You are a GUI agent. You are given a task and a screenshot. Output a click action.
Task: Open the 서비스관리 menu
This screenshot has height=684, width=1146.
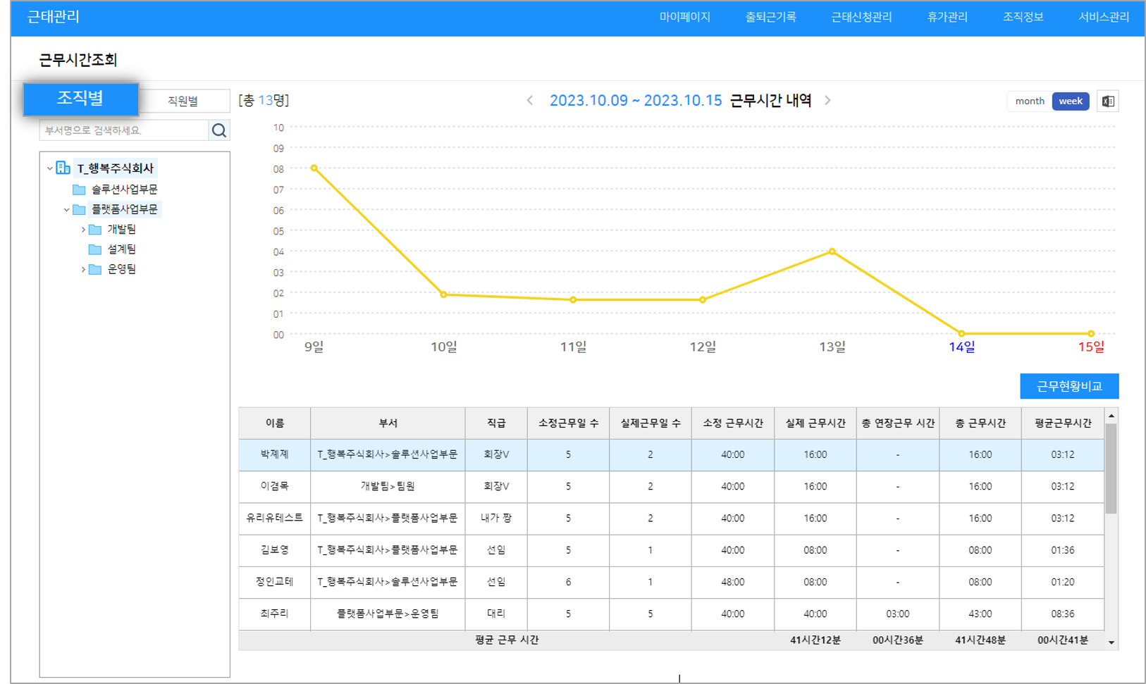(1104, 18)
